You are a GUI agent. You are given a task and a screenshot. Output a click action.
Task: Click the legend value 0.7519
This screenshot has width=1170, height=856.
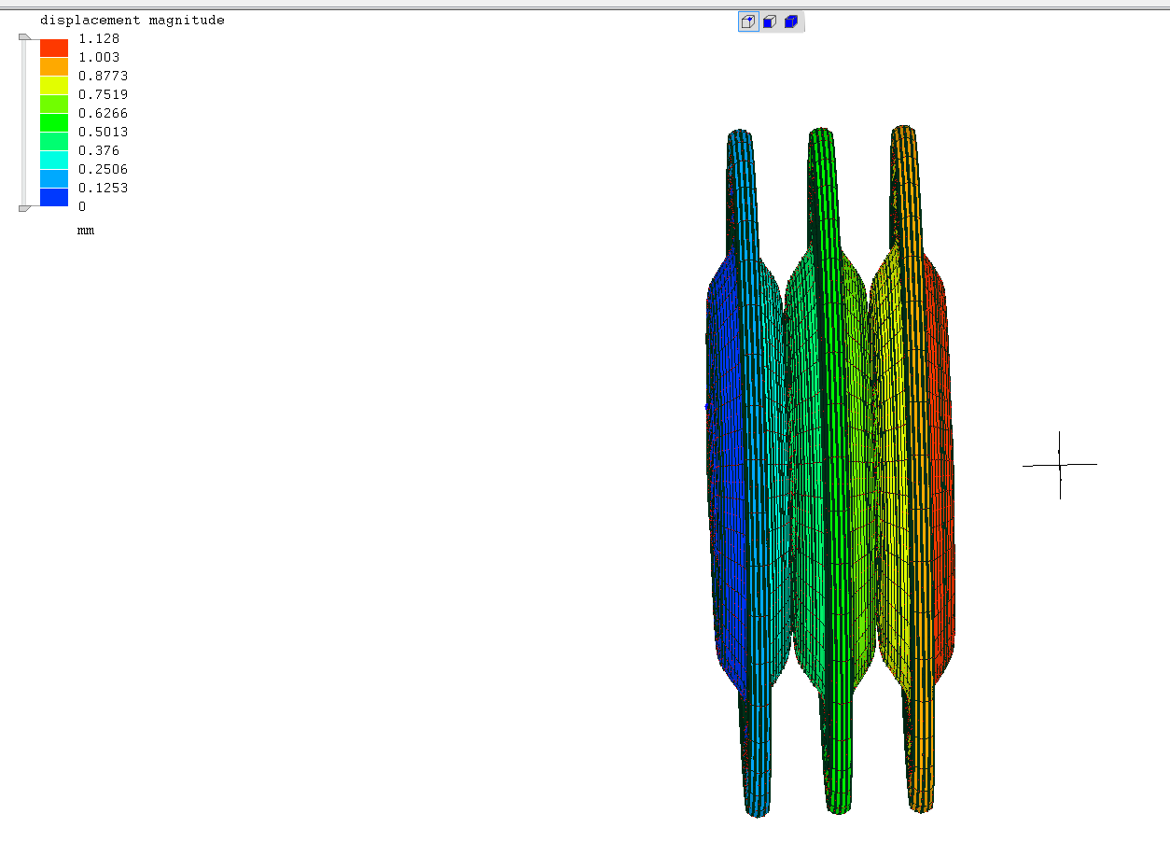(104, 94)
